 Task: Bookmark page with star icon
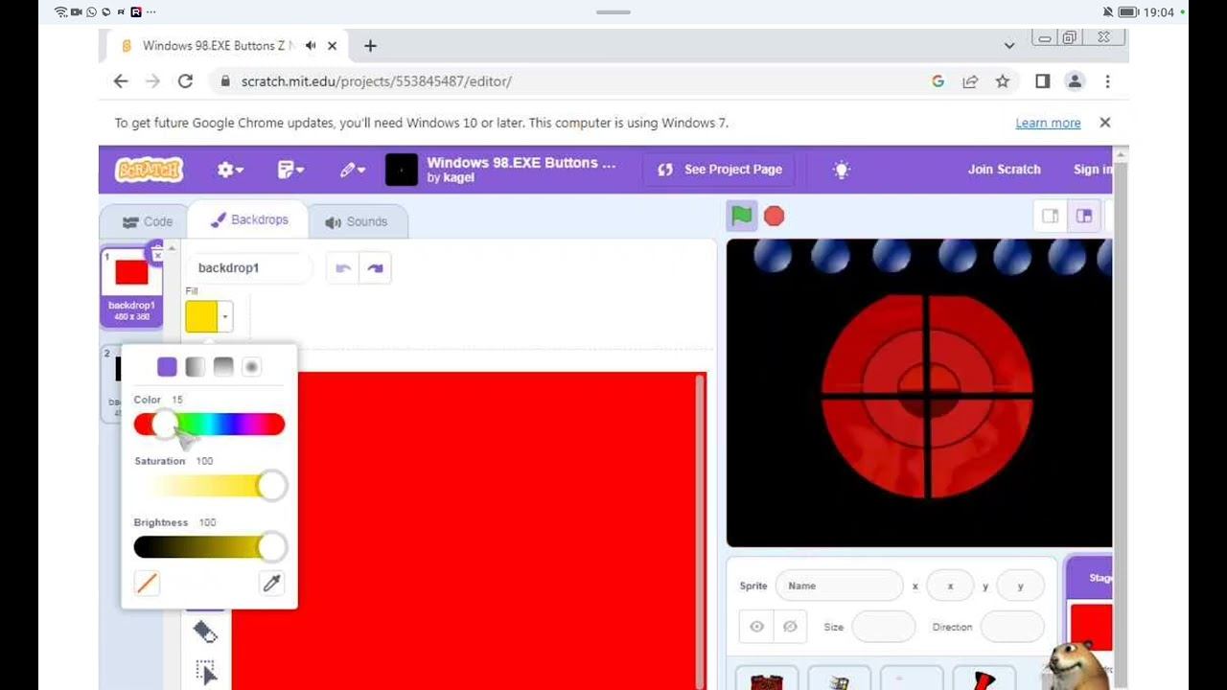1003,81
